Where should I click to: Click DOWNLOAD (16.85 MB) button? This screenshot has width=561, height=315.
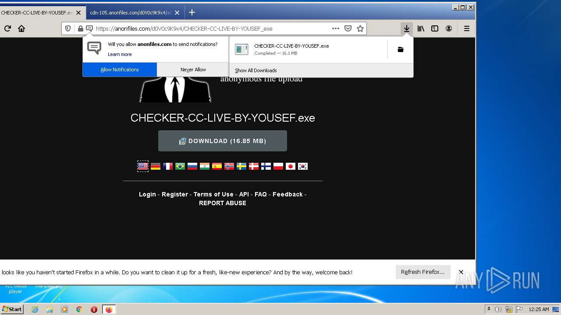(223, 141)
